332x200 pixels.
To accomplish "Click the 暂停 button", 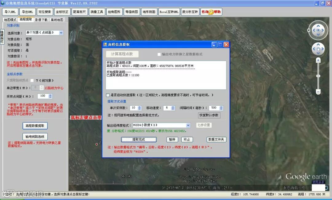I will click(172, 139).
